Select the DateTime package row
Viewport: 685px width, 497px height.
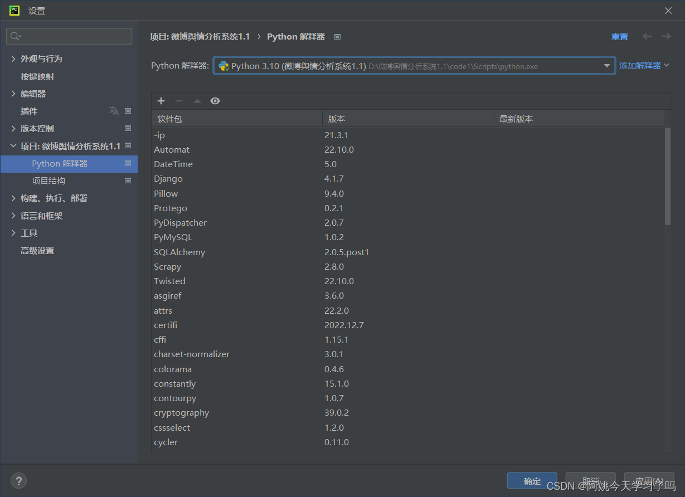point(408,164)
